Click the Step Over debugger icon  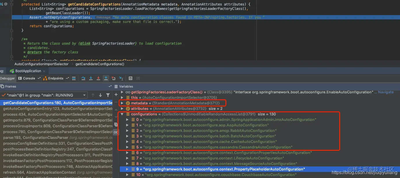83,78
